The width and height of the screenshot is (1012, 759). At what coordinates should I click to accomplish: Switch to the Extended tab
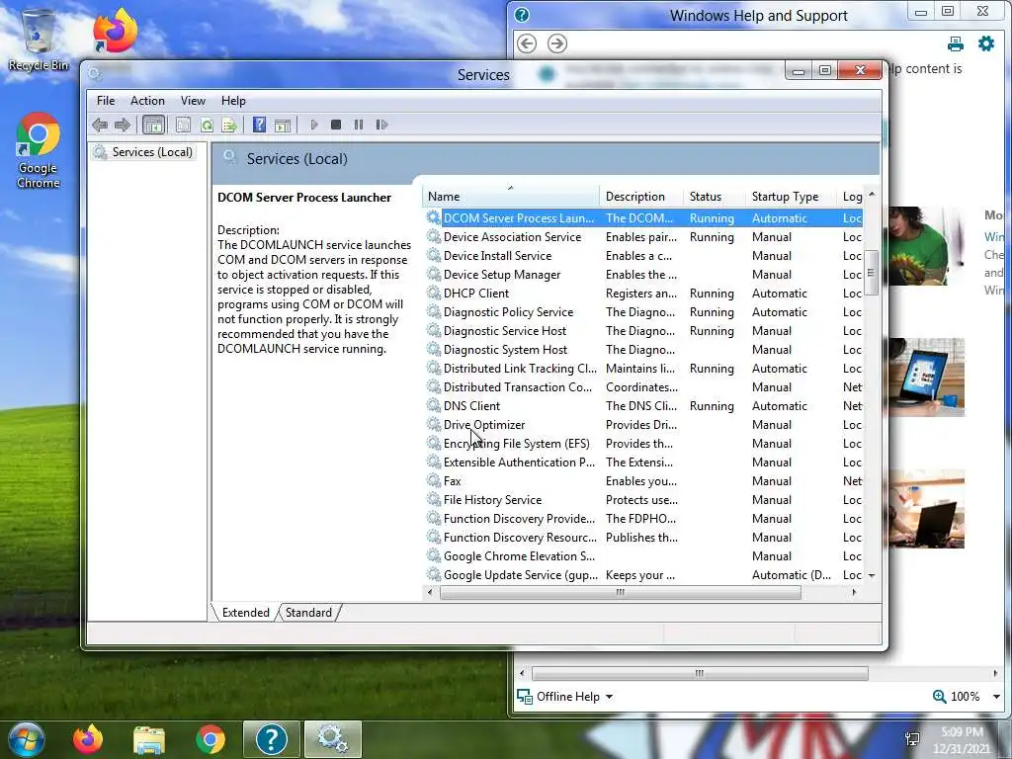[x=246, y=613]
